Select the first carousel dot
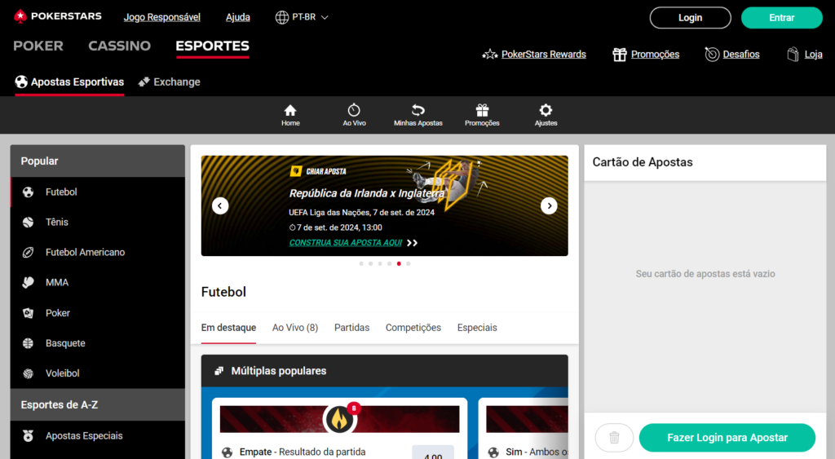The image size is (835, 459). [x=361, y=263]
